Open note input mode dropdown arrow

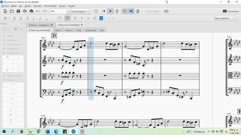9,18
